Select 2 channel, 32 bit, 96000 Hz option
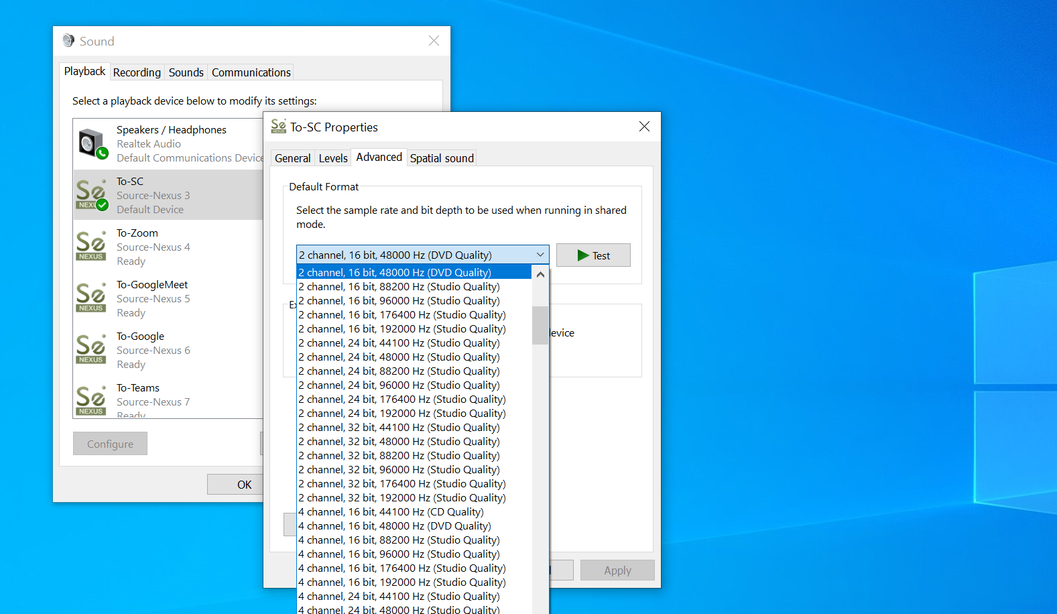1057x614 pixels. tap(414, 469)
